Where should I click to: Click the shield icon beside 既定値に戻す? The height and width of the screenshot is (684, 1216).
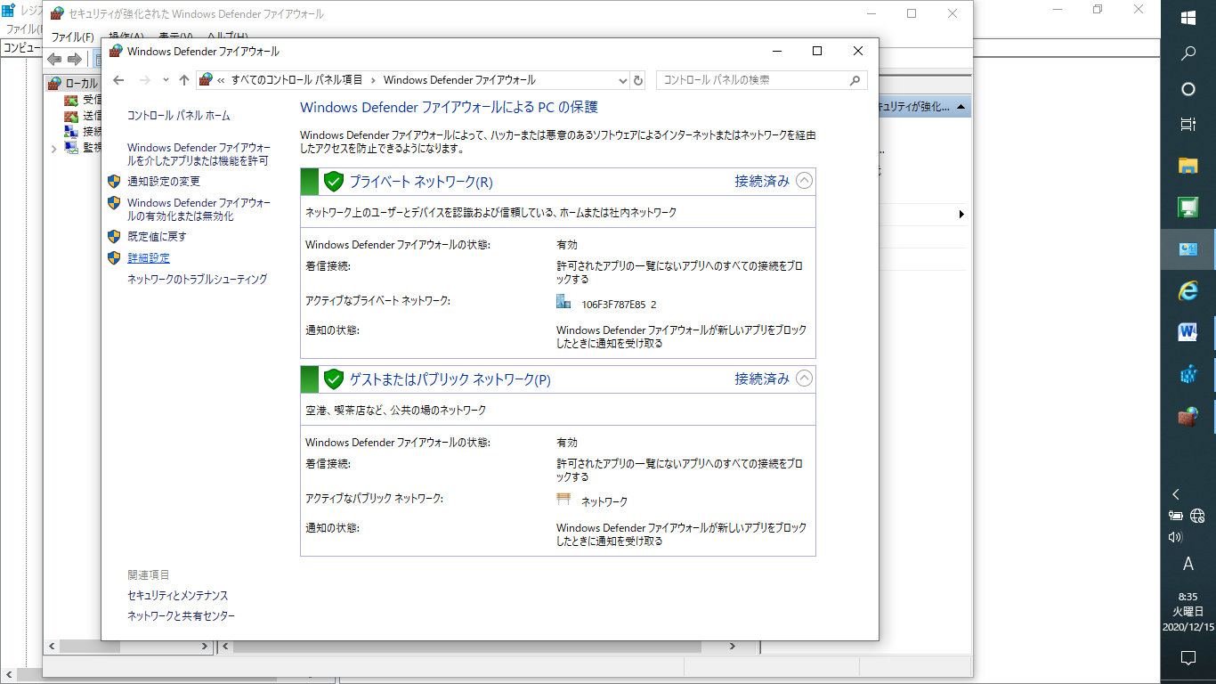point(114,237)
